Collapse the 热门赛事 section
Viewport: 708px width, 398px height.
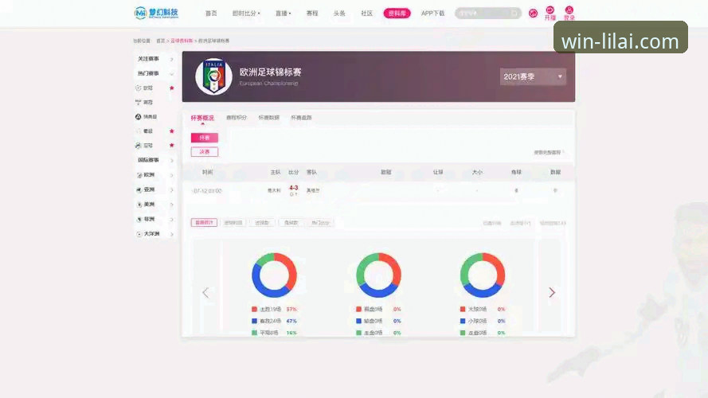(171, 73)
